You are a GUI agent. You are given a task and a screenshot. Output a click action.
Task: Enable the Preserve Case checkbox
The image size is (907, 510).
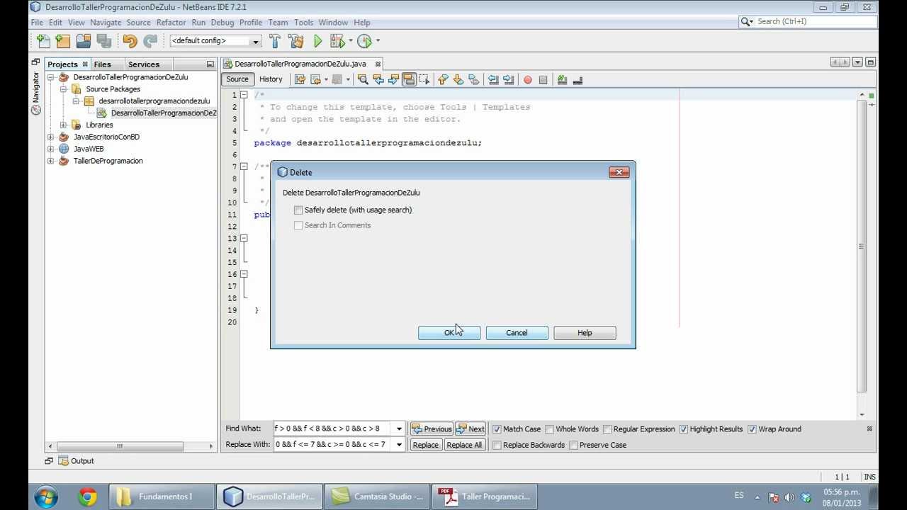[573, 446]
